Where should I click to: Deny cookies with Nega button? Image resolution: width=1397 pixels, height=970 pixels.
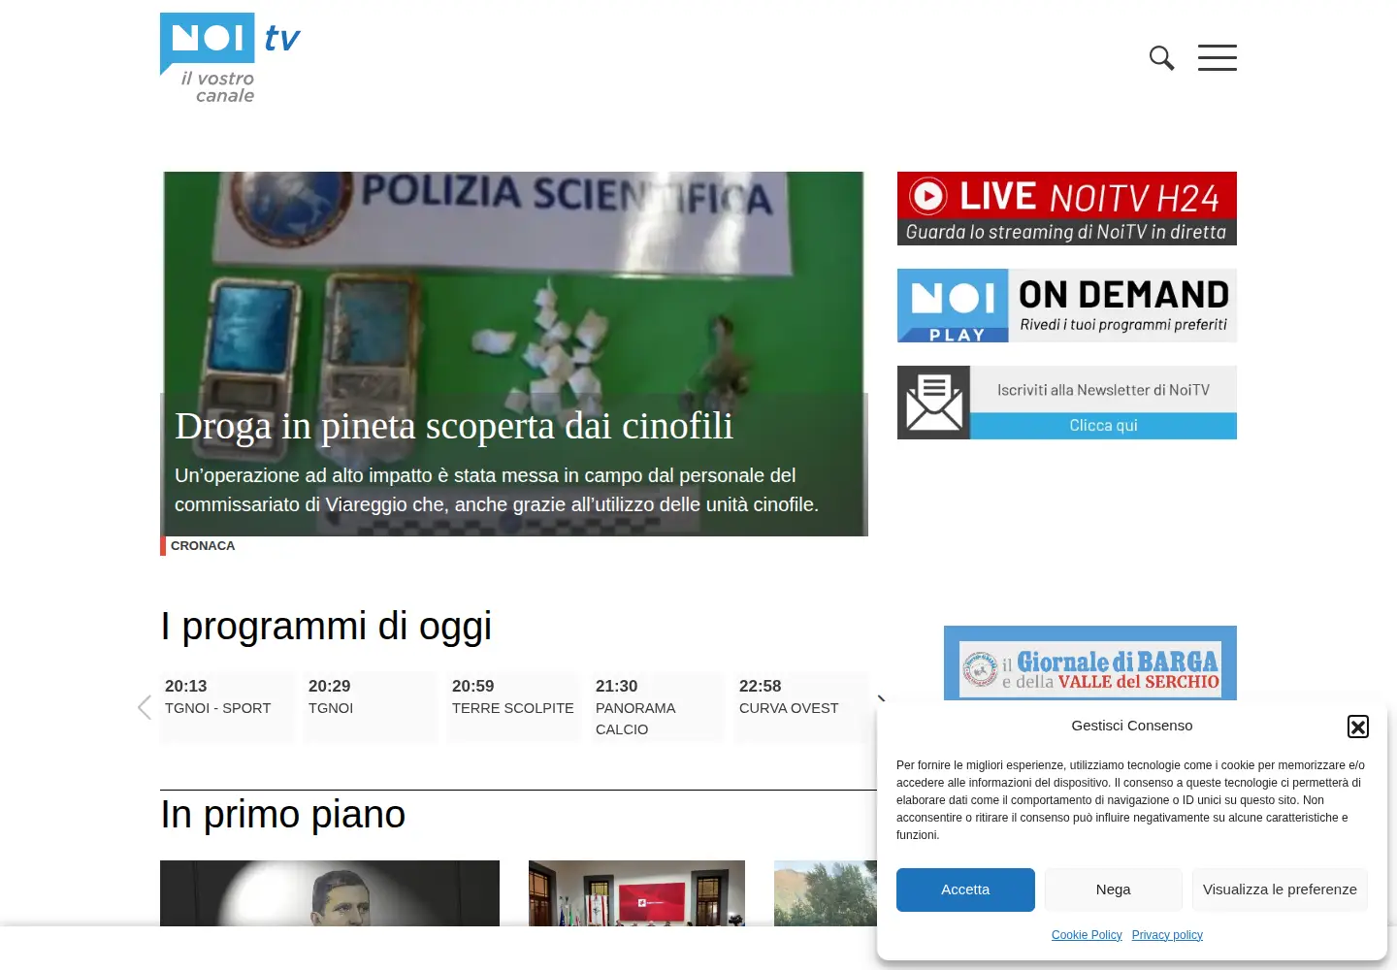click(1114, 889)
